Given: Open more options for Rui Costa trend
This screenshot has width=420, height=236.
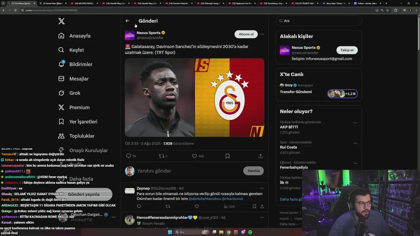Looking at the screenshot, I should pyautogui.click(x=355, y=143).
